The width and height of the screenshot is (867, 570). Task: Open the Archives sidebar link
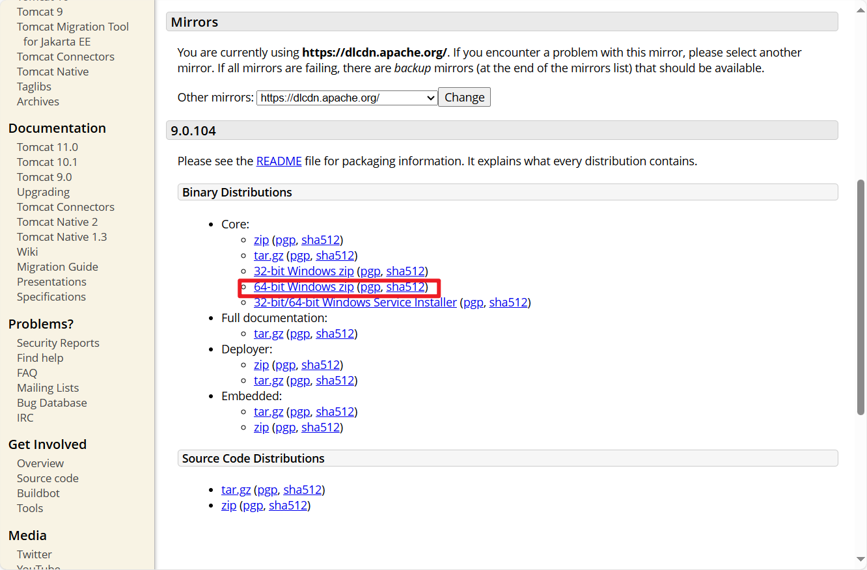point(38,102)
